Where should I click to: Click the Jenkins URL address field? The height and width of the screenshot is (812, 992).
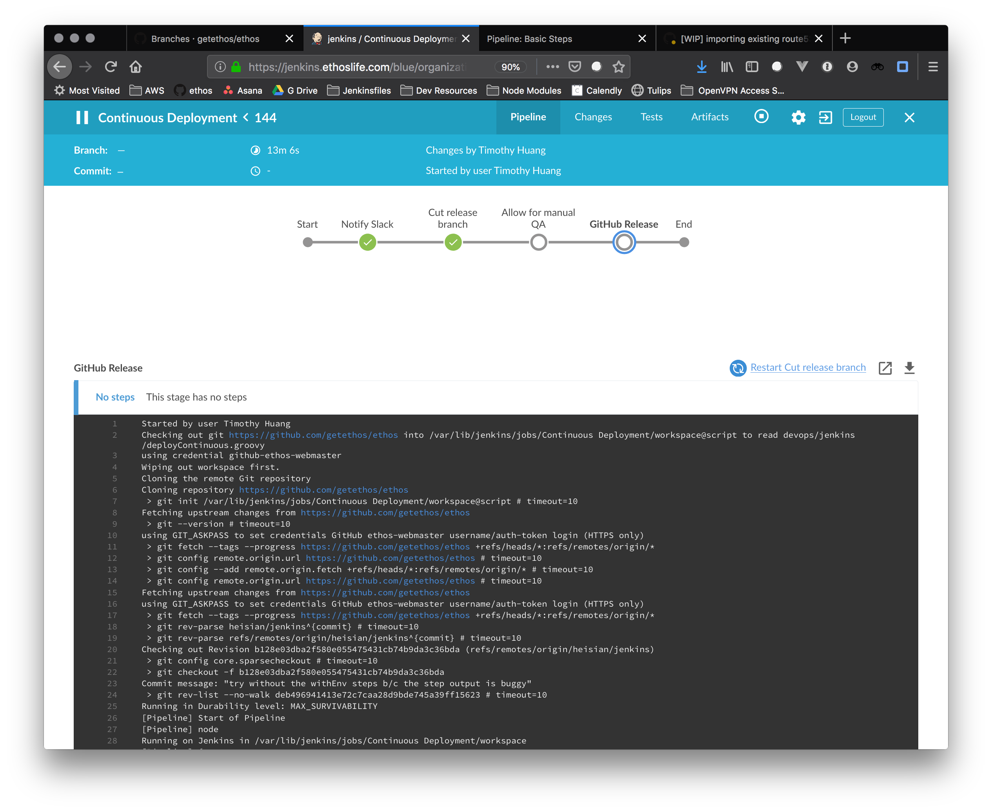click(356, 67)
